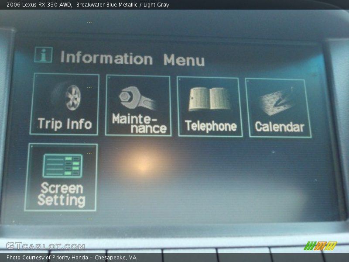Open the Telephone book tile
This screenshot has height=262, width=349.
point(210,107)
